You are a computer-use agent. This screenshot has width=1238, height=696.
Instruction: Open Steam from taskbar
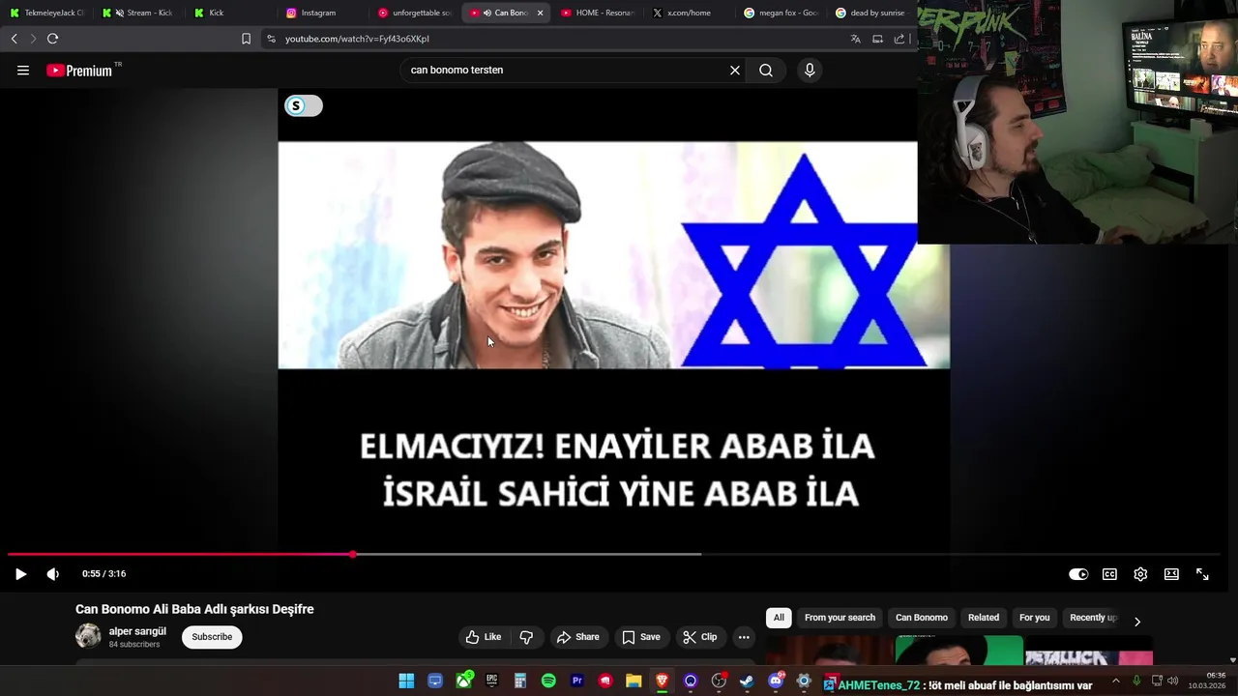[x=747, y=681]
